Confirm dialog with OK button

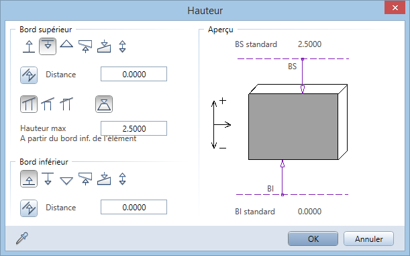click(x=313, y=239)
